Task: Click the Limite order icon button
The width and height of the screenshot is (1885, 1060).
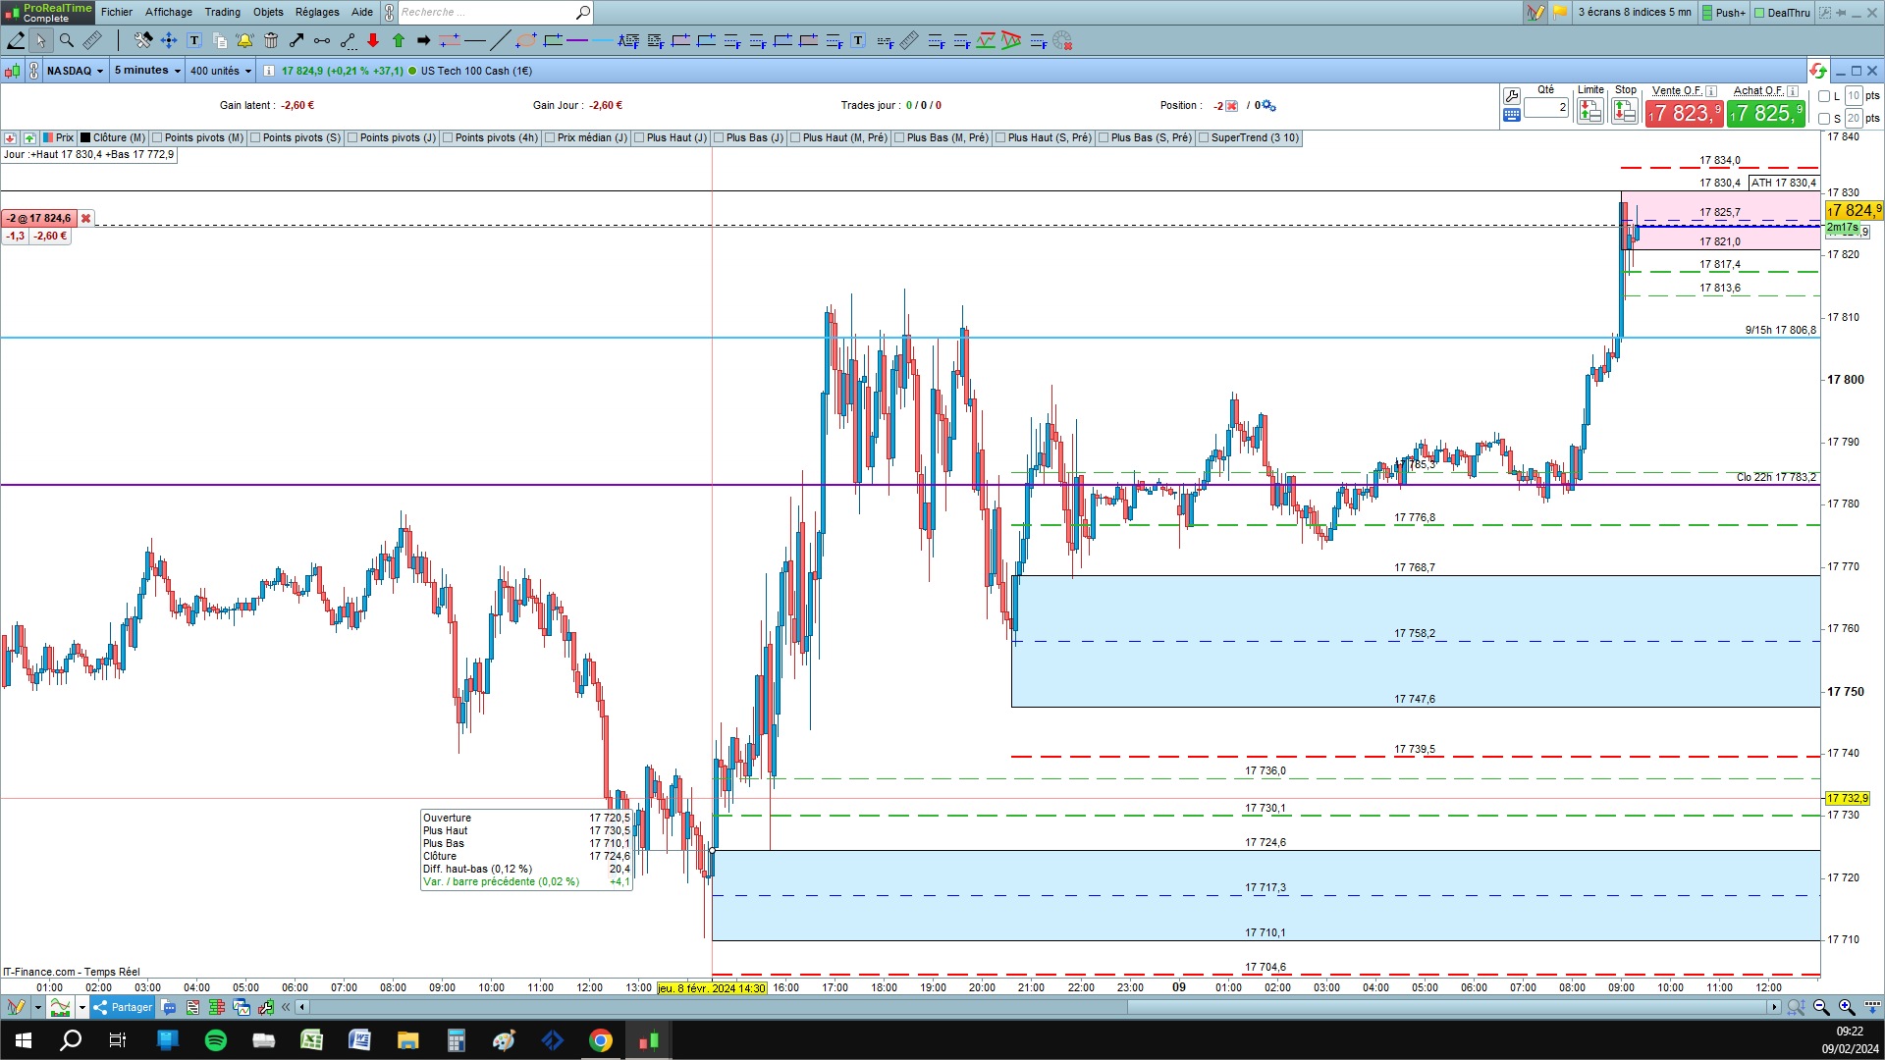Action: [1589, 112]
